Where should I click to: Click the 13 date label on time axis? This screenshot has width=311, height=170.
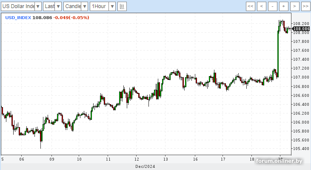point(165,159)
